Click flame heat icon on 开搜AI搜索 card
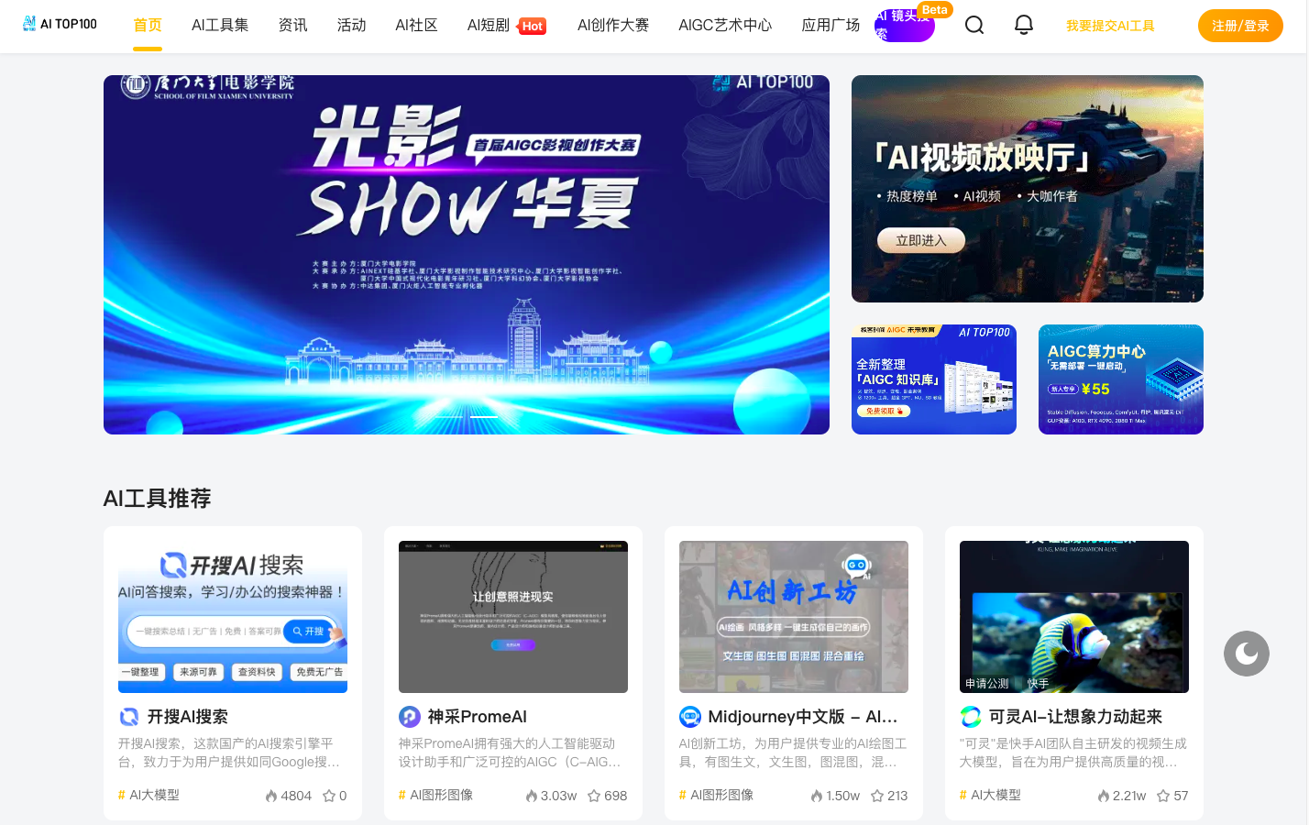Viewport: 1309px width, 825px height. [271, 796]
